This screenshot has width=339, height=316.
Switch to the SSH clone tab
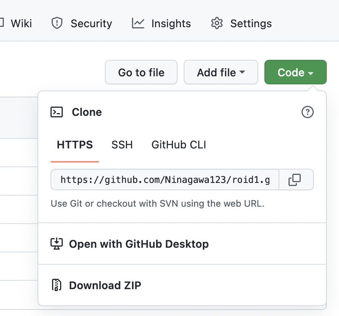pos(122,145)
